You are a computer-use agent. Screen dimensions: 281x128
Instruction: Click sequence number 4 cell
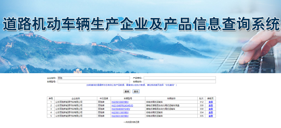(51, 113)
